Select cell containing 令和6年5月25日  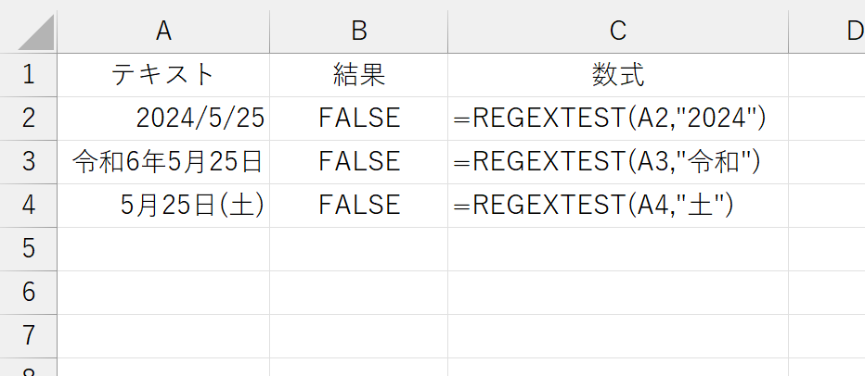163,162
